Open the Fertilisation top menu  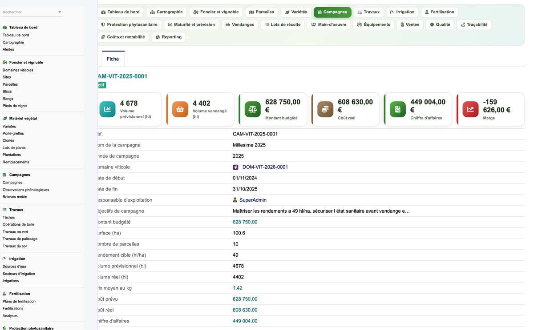click(439, 12)
